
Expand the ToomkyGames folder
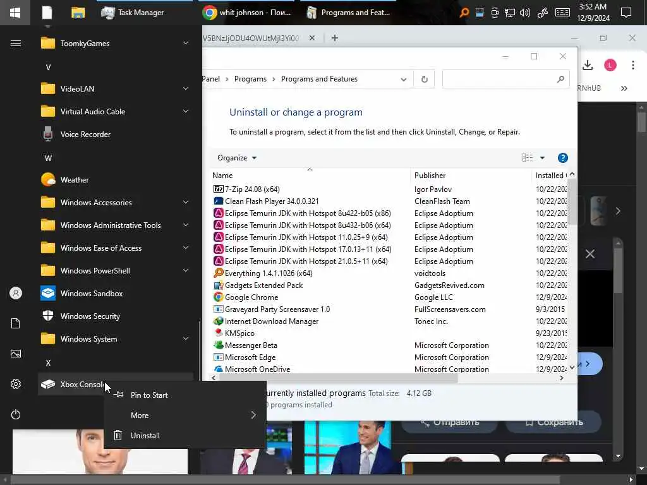click(116, 44)
